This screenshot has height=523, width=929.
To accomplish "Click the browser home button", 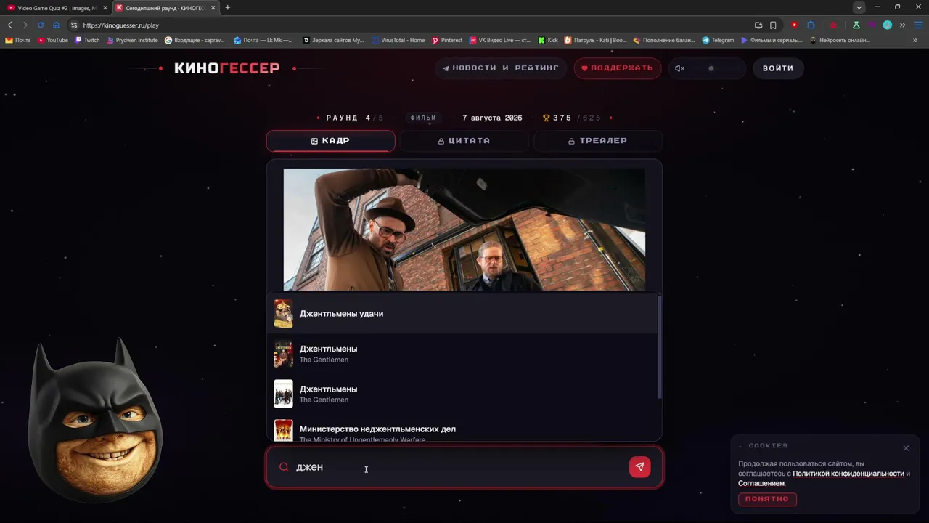I will [56, 25].
